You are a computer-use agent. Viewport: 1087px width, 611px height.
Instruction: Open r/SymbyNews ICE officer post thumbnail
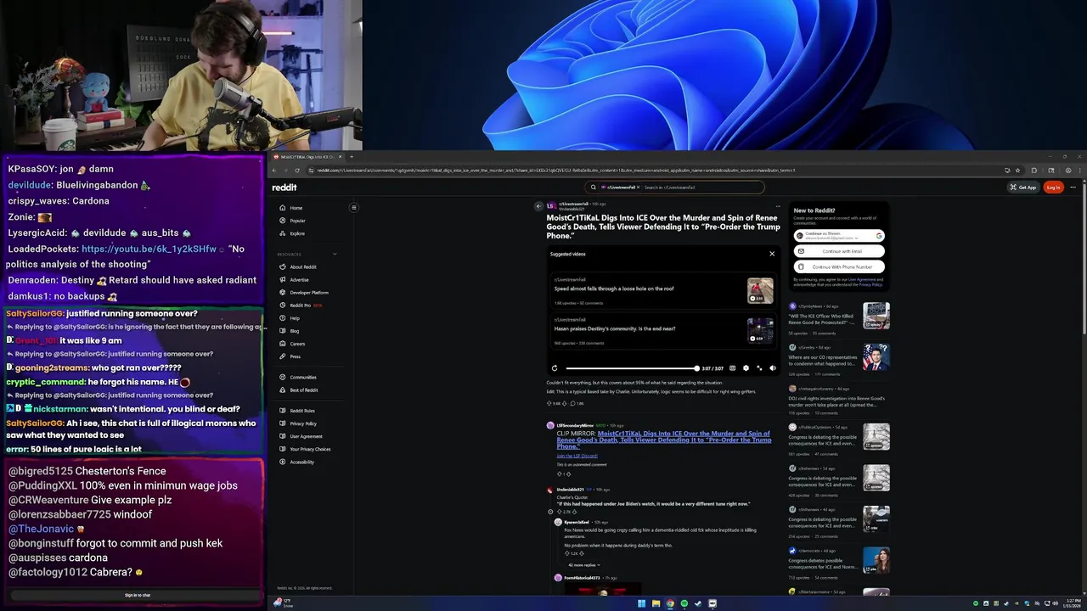(876, 316)
